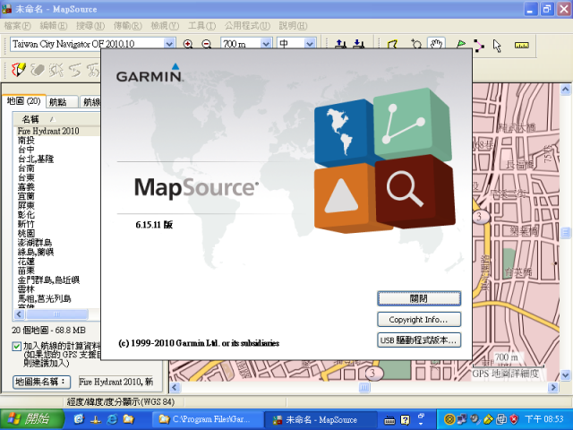This screenshot has height=430, width=573.
Task: Click the colored pencil track draw icon
Action: [x=19, y=70]
